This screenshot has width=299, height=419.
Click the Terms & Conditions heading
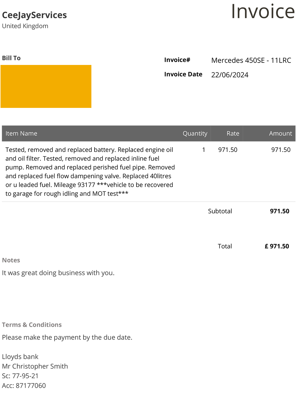32,325
